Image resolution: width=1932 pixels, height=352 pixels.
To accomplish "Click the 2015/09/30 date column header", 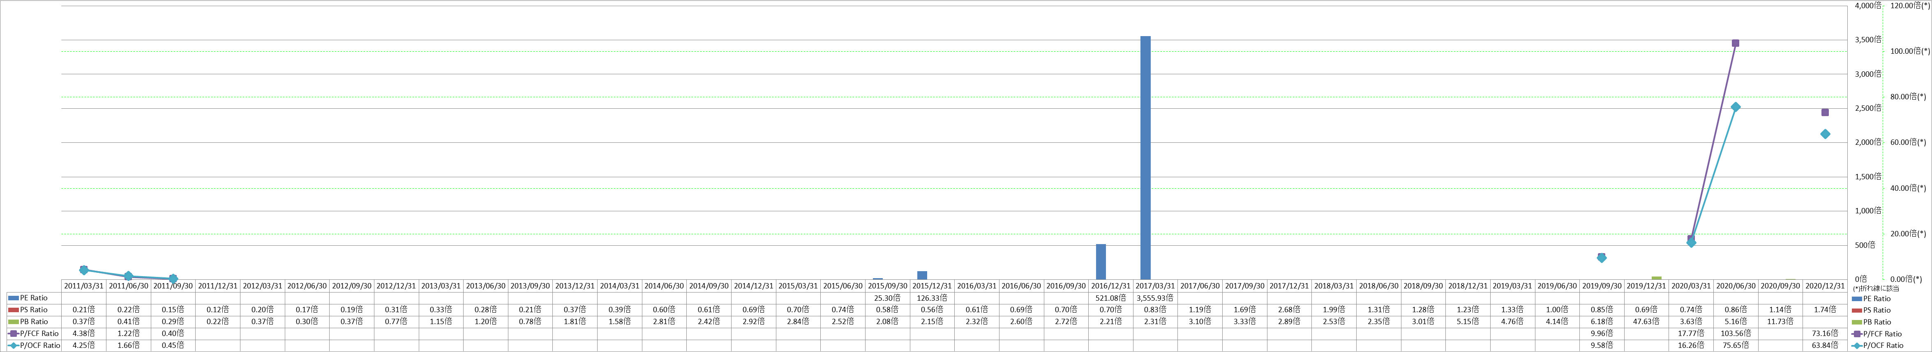I will 887,286.
